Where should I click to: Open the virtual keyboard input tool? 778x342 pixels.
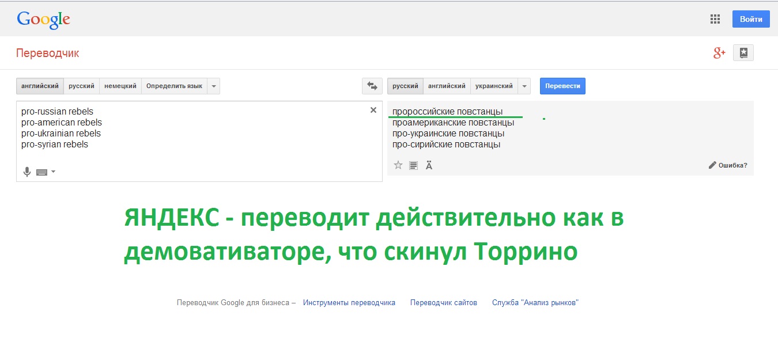point(42,172)
